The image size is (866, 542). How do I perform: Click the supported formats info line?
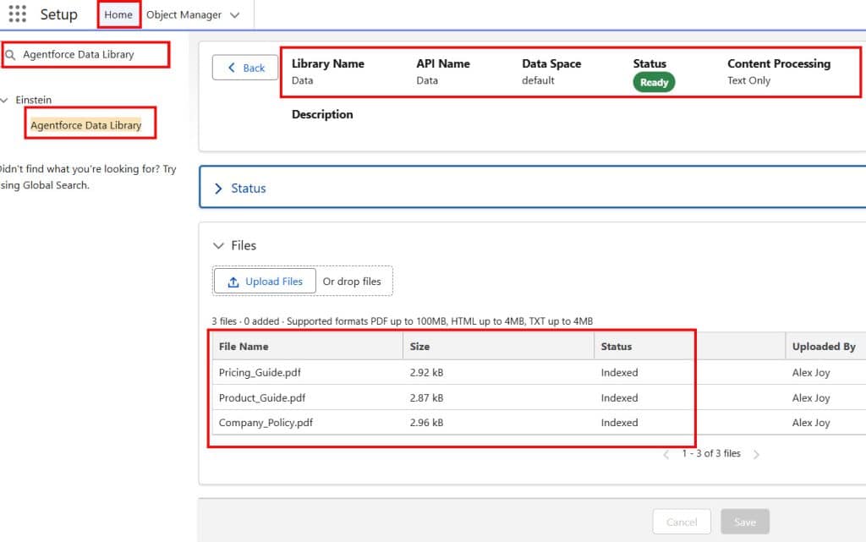point(402,321)
